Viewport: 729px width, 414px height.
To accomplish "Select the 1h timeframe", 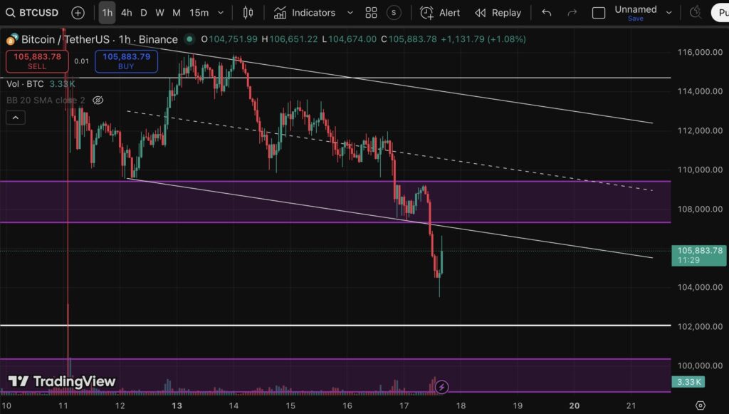I will [107, 13].
